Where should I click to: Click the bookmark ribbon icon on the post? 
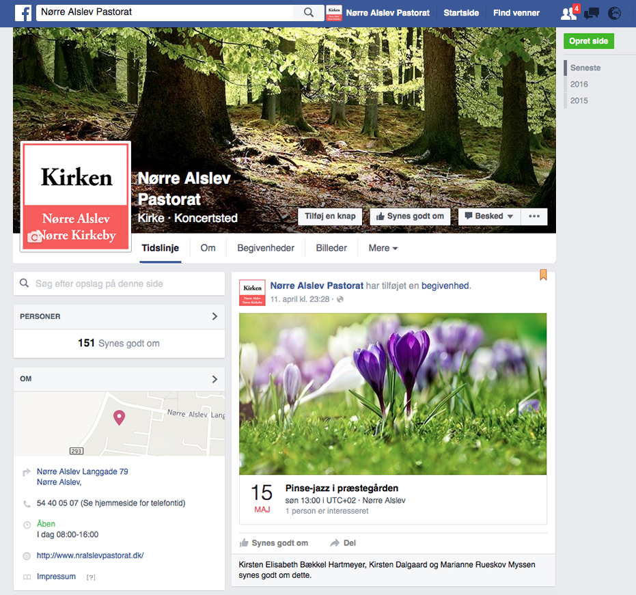pyautogui.click(x=543, y=275)
